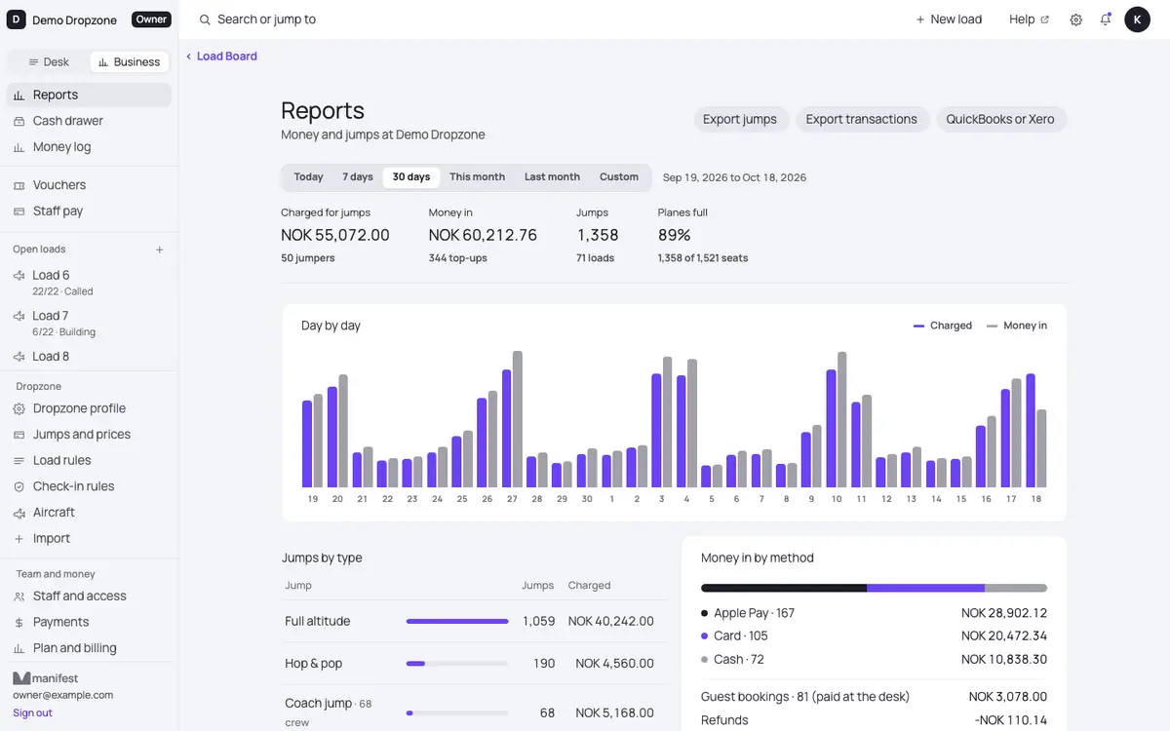Image resolution: width=1170 pixels, height=731 pixels.
Task: Switch to Desk mode
Action: pyautogui.click(x=49, y=61)
